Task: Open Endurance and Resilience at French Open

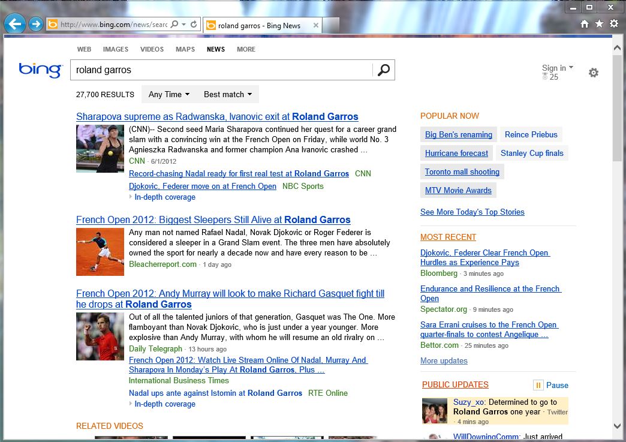Action: coord(490,293)
